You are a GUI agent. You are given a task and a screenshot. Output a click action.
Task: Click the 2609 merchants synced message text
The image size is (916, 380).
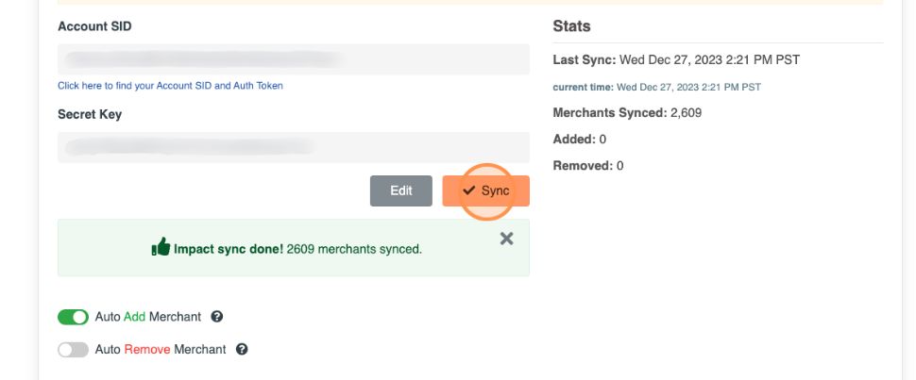coord(353,249)
